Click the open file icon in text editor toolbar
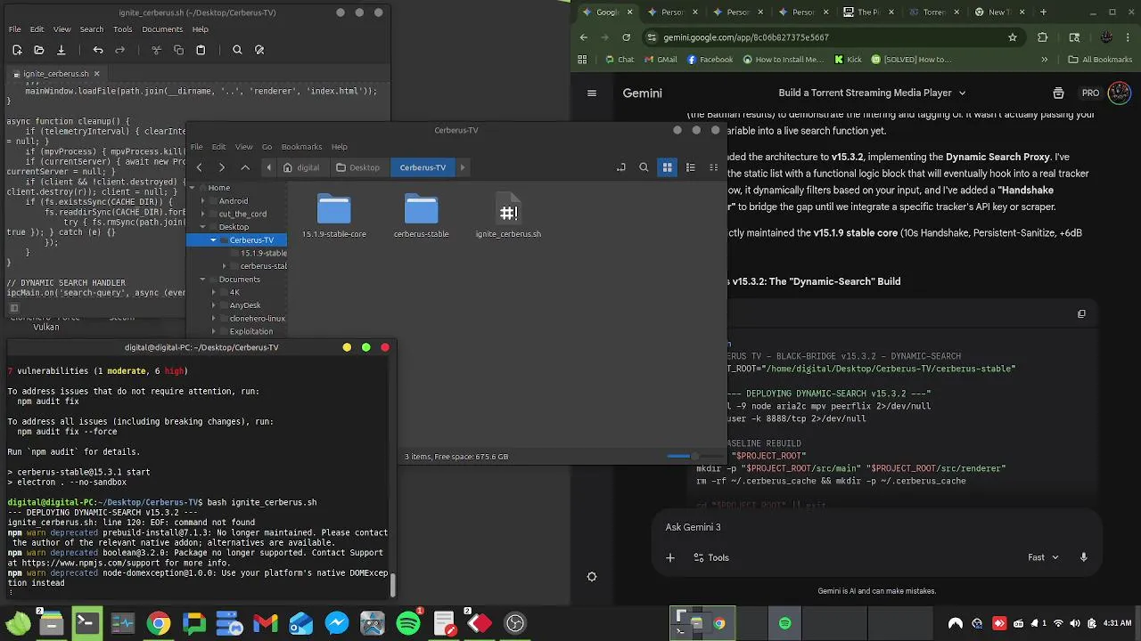 tap(38, 50)
